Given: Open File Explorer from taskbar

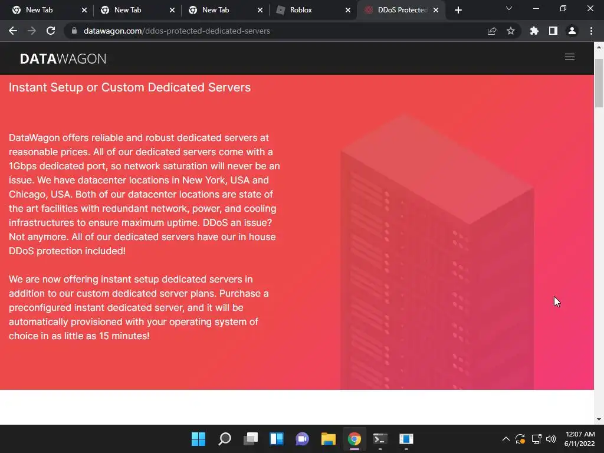Looking at the screenshot, I should (x=329, y=439).
